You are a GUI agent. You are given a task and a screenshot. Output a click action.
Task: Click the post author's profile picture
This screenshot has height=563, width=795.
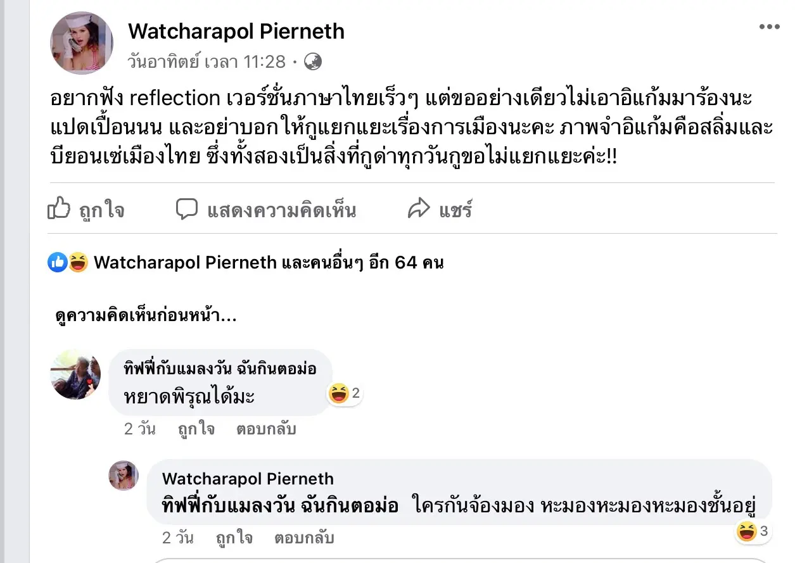pos(82,43)
